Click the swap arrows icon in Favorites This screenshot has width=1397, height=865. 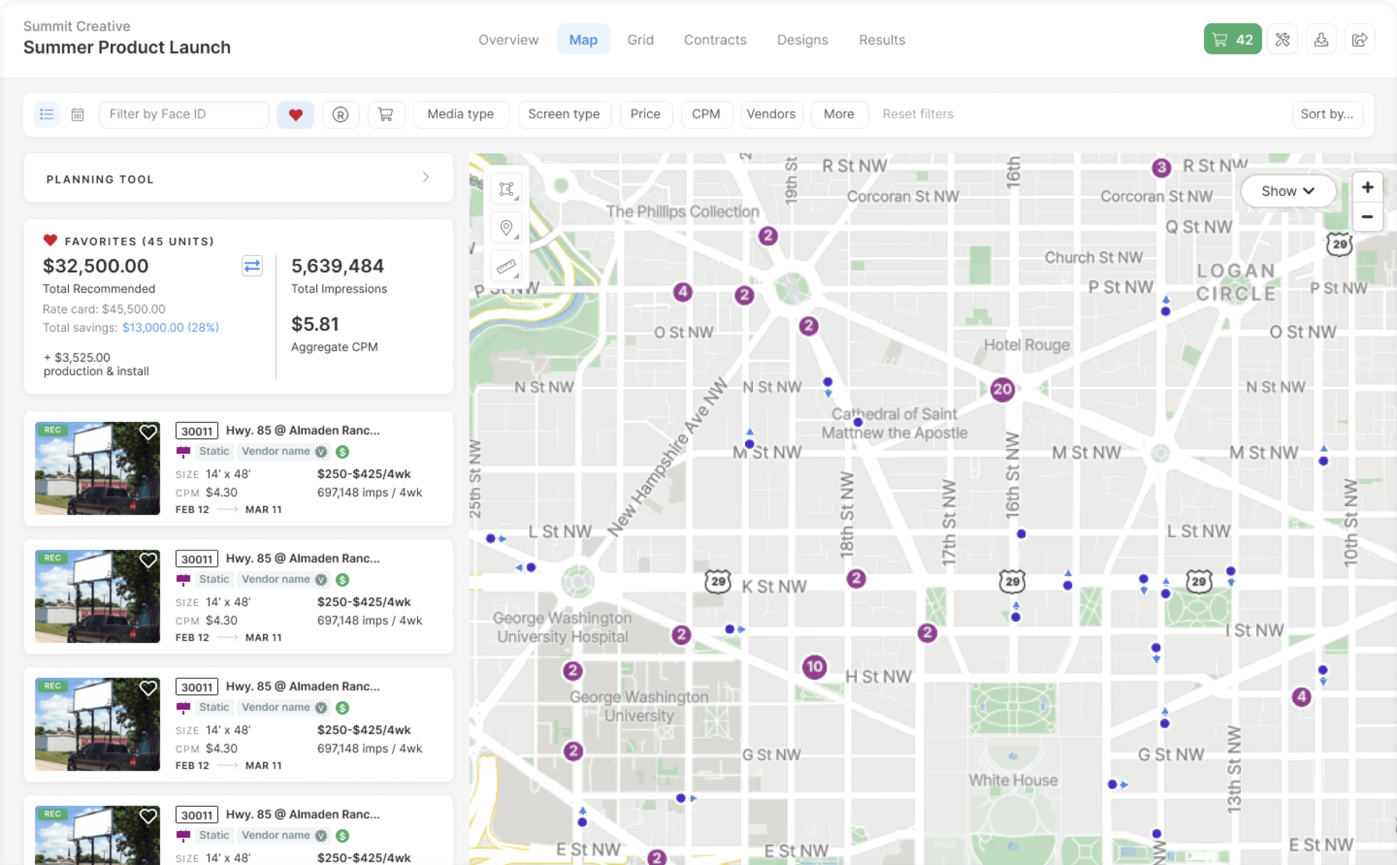252,266
